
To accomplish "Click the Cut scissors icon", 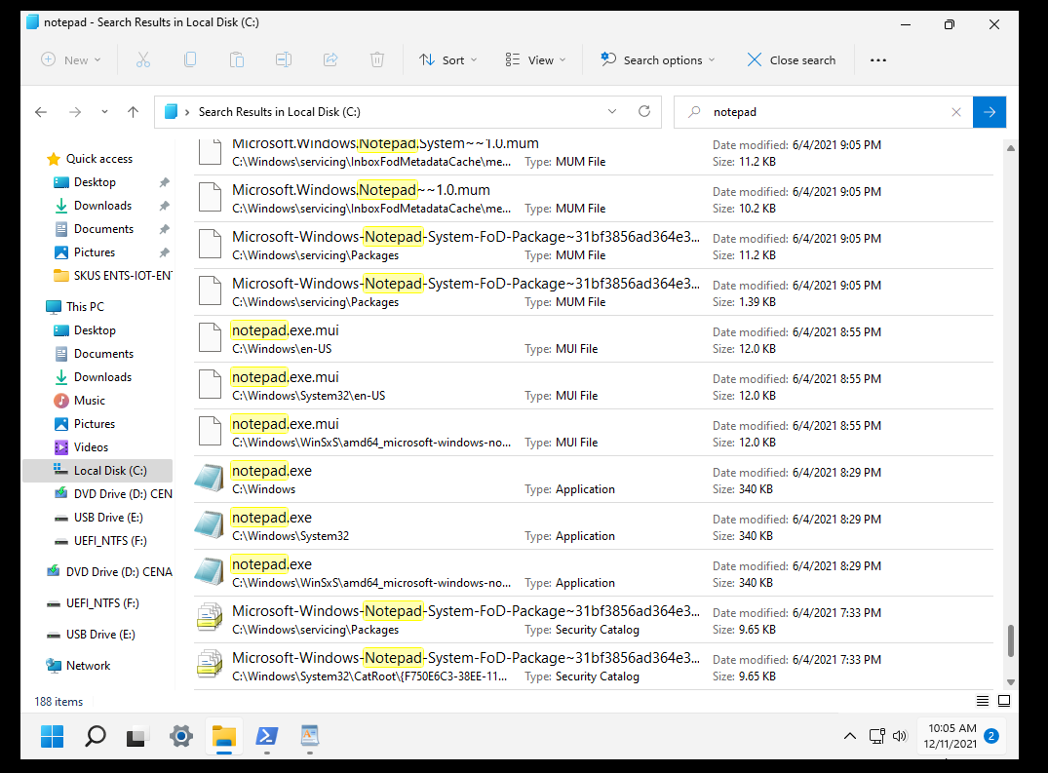I will 143,60.
